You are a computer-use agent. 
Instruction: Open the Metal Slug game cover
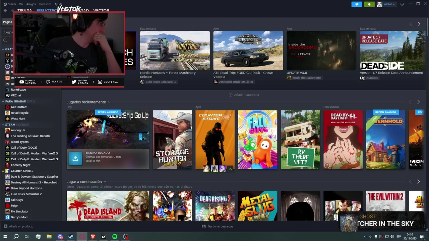258,206
